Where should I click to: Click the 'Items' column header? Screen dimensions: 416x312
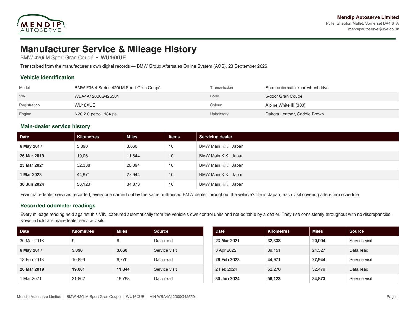tap(174, 137)
